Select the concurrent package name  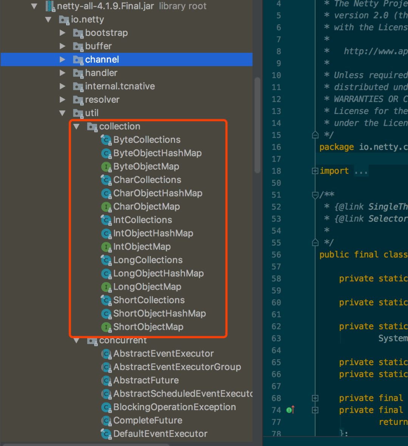123,341
